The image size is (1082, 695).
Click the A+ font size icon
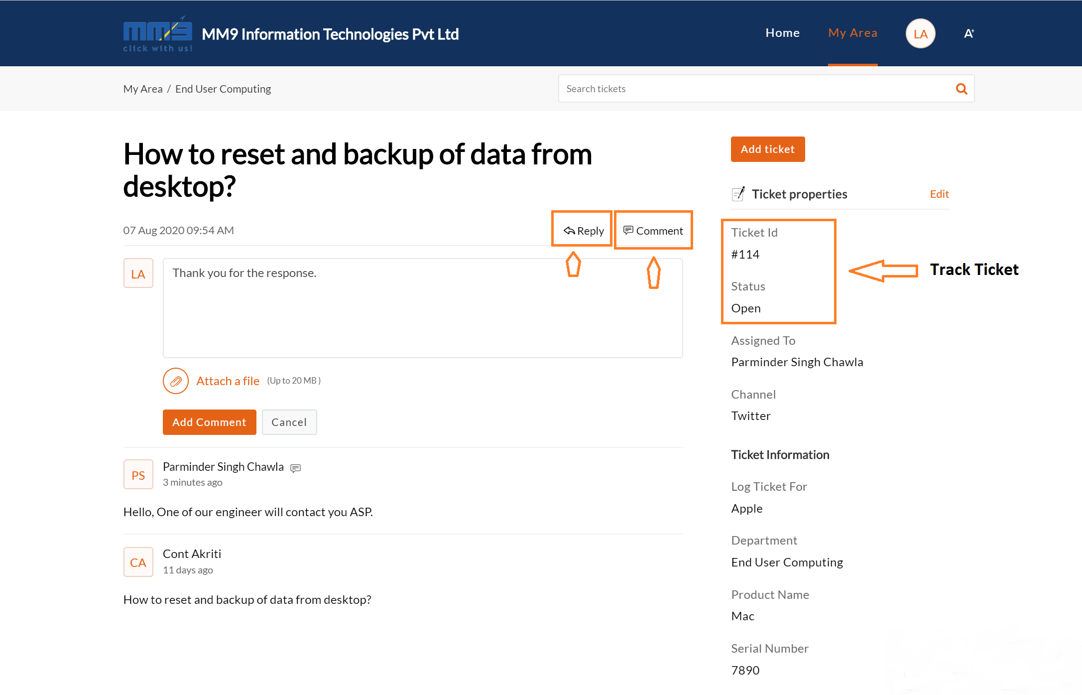pos(968,33)
